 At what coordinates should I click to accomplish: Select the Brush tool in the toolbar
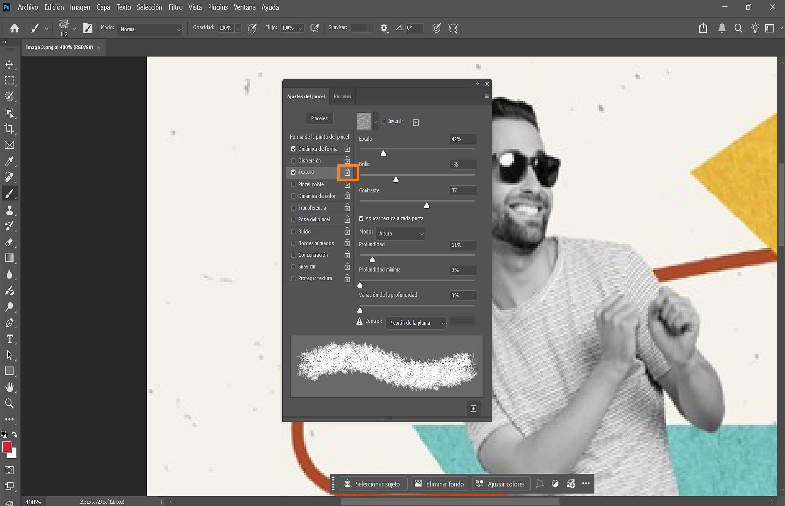(9, 193)
